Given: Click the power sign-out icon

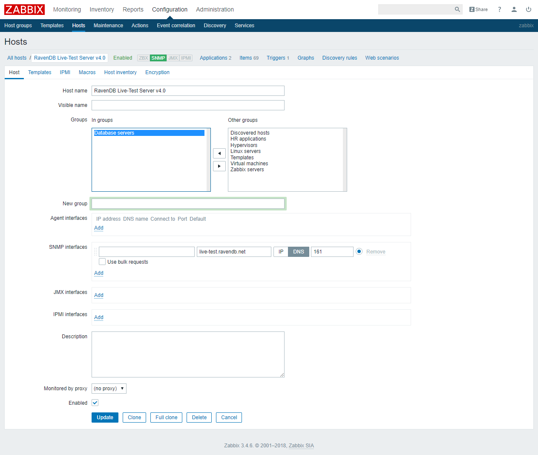Looking at the screenshot, I should coord(529,9).
